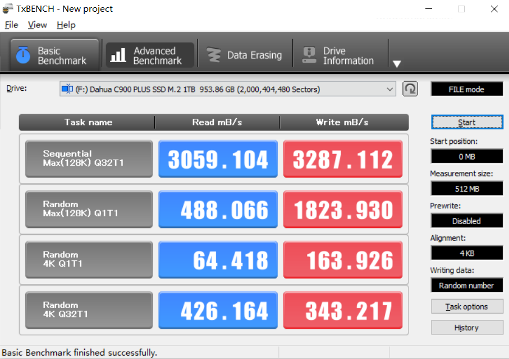509x359 pixels.
Task: Click Random 4K Q32T1 task button
Action: point(89,310)
